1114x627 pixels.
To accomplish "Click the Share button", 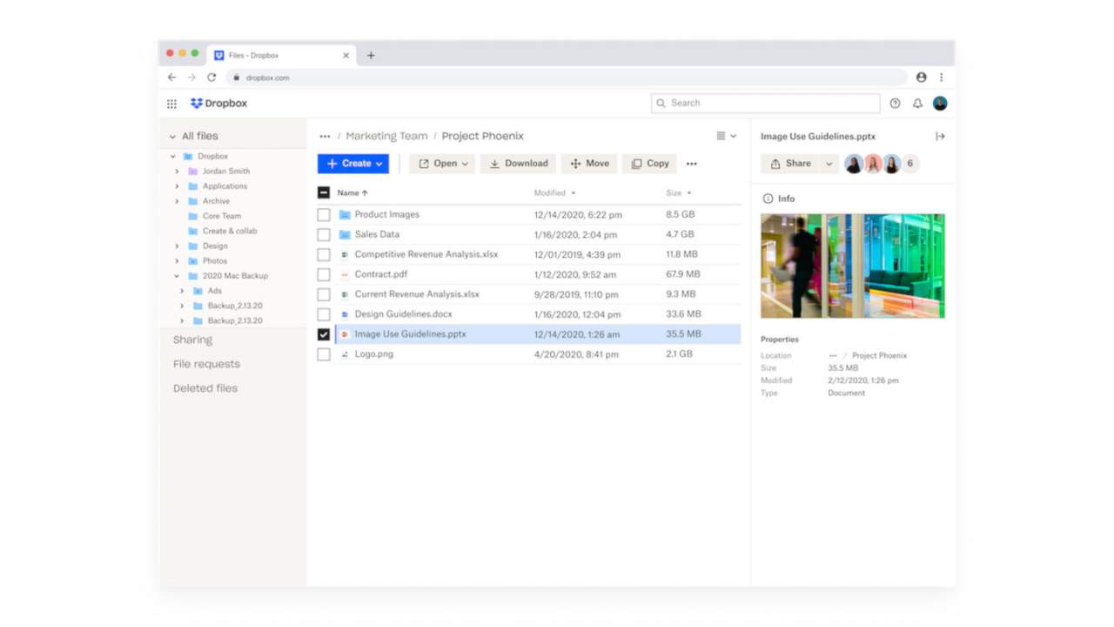I will [x=790, y=164].
